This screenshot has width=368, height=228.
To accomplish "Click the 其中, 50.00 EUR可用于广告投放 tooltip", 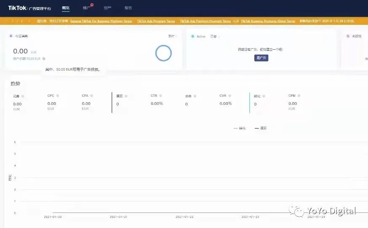I will 73,69.
